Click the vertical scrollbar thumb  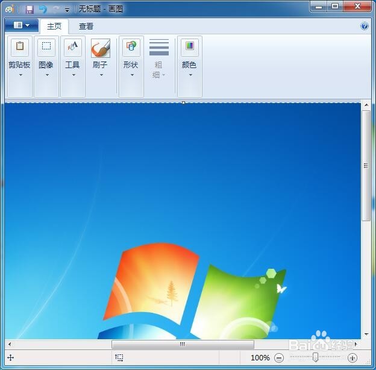point(366,166)
